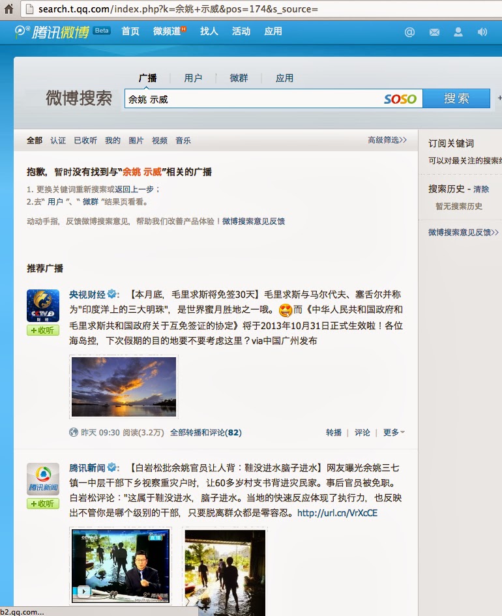
Task: Click the heart-eyes emoji in 央视财经 post
Action: [x=286, y=310]
